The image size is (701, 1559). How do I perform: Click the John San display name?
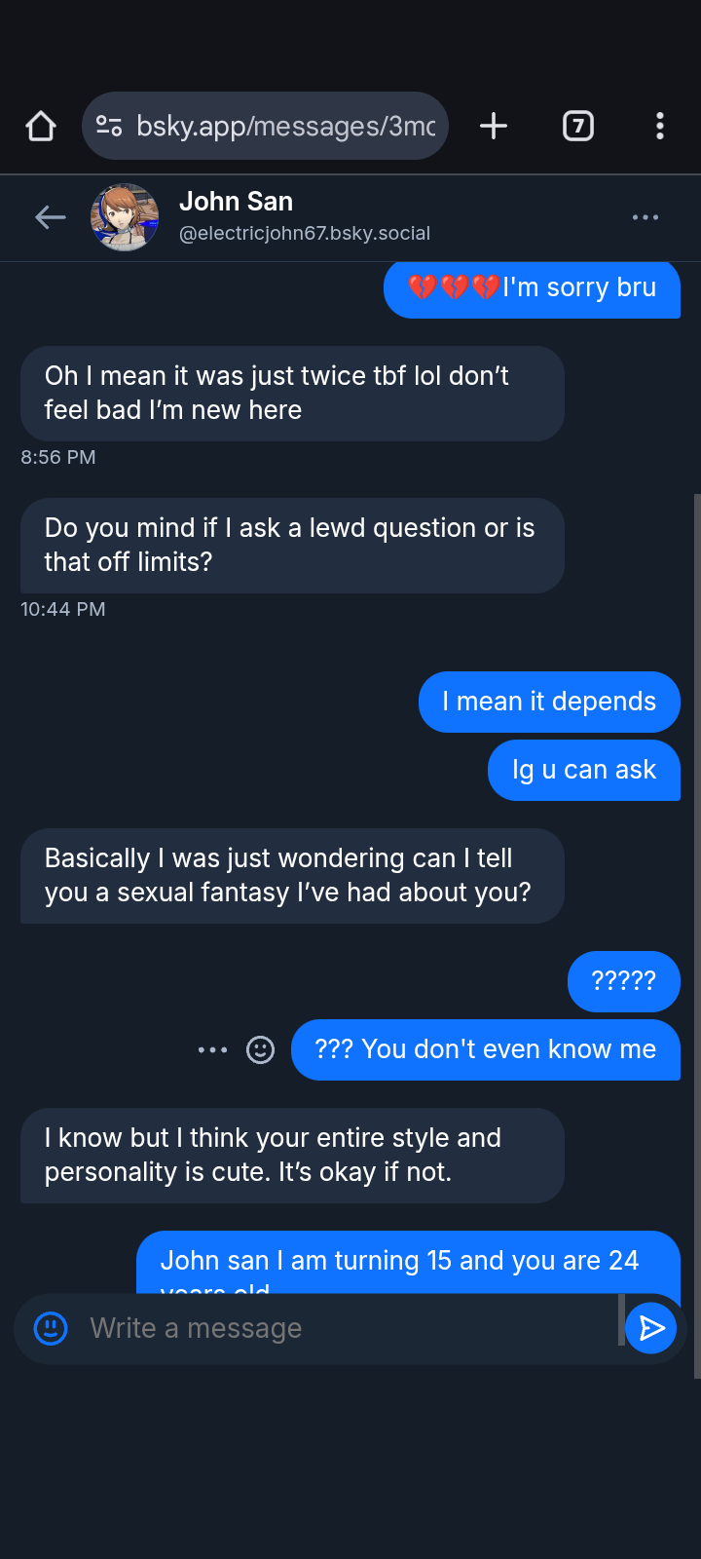click(236, 202)
